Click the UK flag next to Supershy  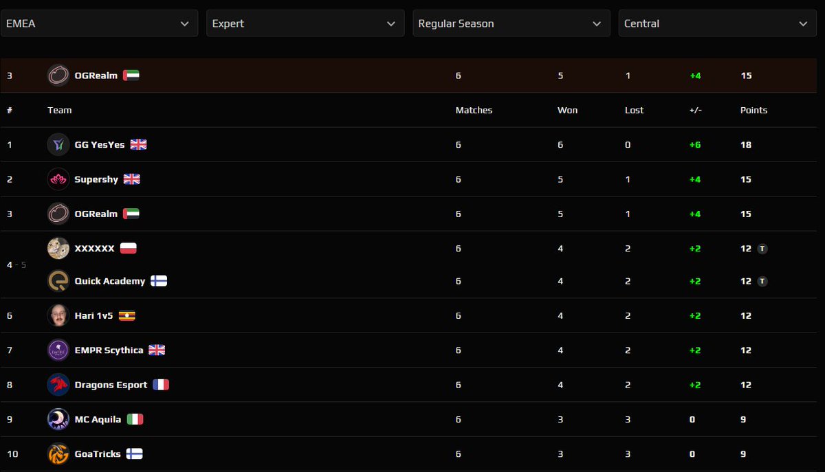click(132, 179)
